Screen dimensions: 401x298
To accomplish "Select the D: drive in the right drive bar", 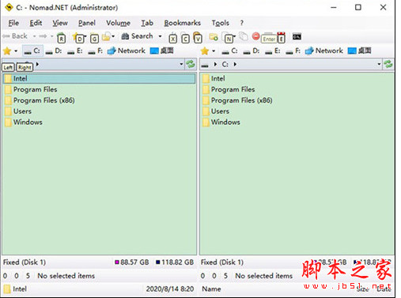I will click(x=252, y=51).
